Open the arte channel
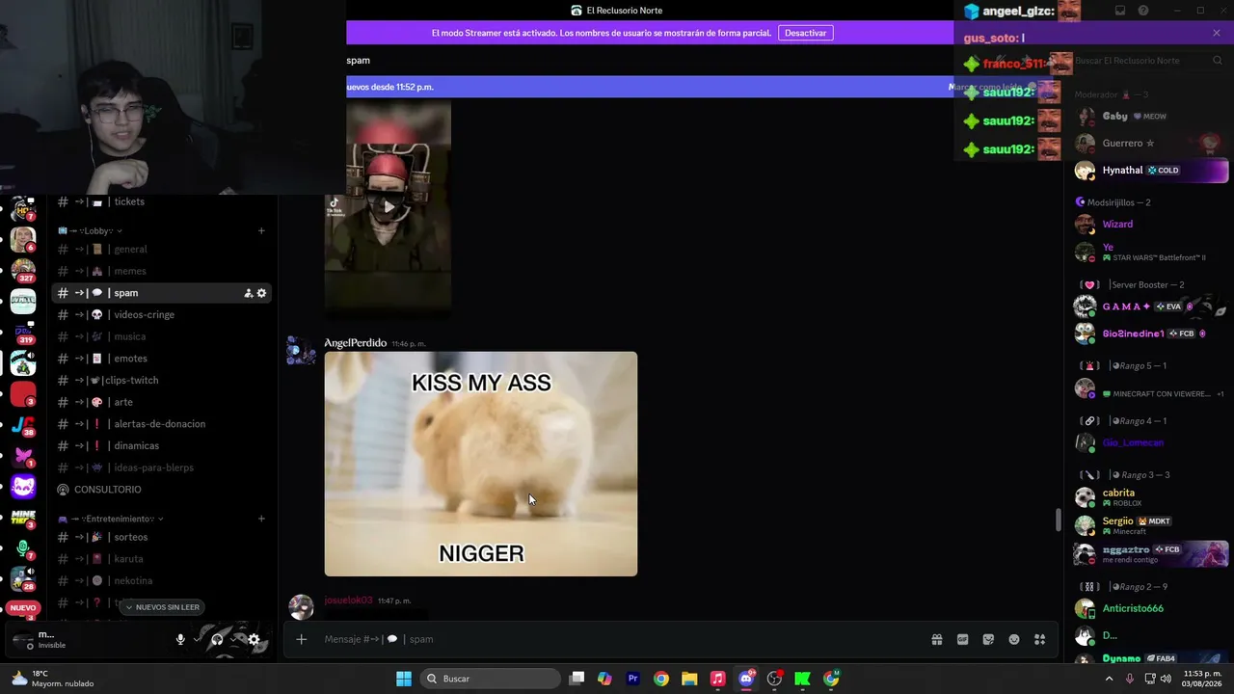1234x694 pixels. pyautogui.click(x=161, y=402)
